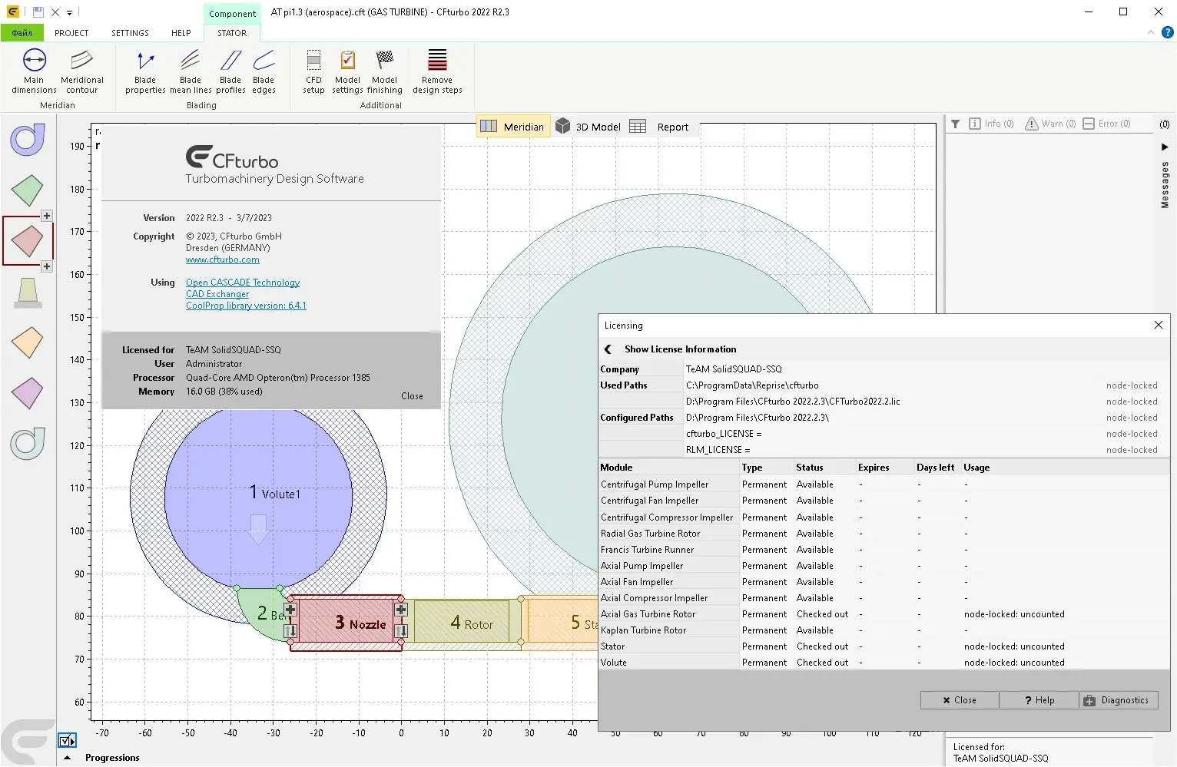Click Module column header

(x=668, y=467)
